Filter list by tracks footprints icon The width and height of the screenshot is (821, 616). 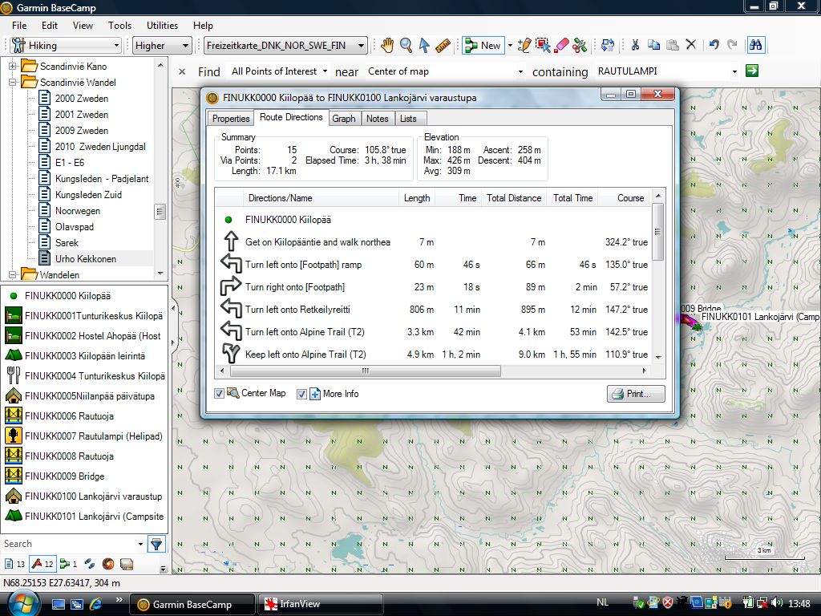[89, 565]
